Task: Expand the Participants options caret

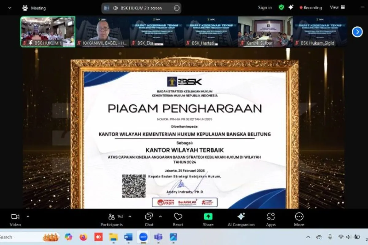Action: (x=130, y=217)
